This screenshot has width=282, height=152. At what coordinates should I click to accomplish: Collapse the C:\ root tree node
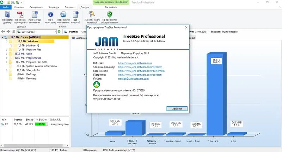pos(2,37)
